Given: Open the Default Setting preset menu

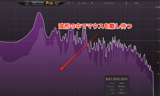Looking at the screenshot, I should click(x=109, y=3).
